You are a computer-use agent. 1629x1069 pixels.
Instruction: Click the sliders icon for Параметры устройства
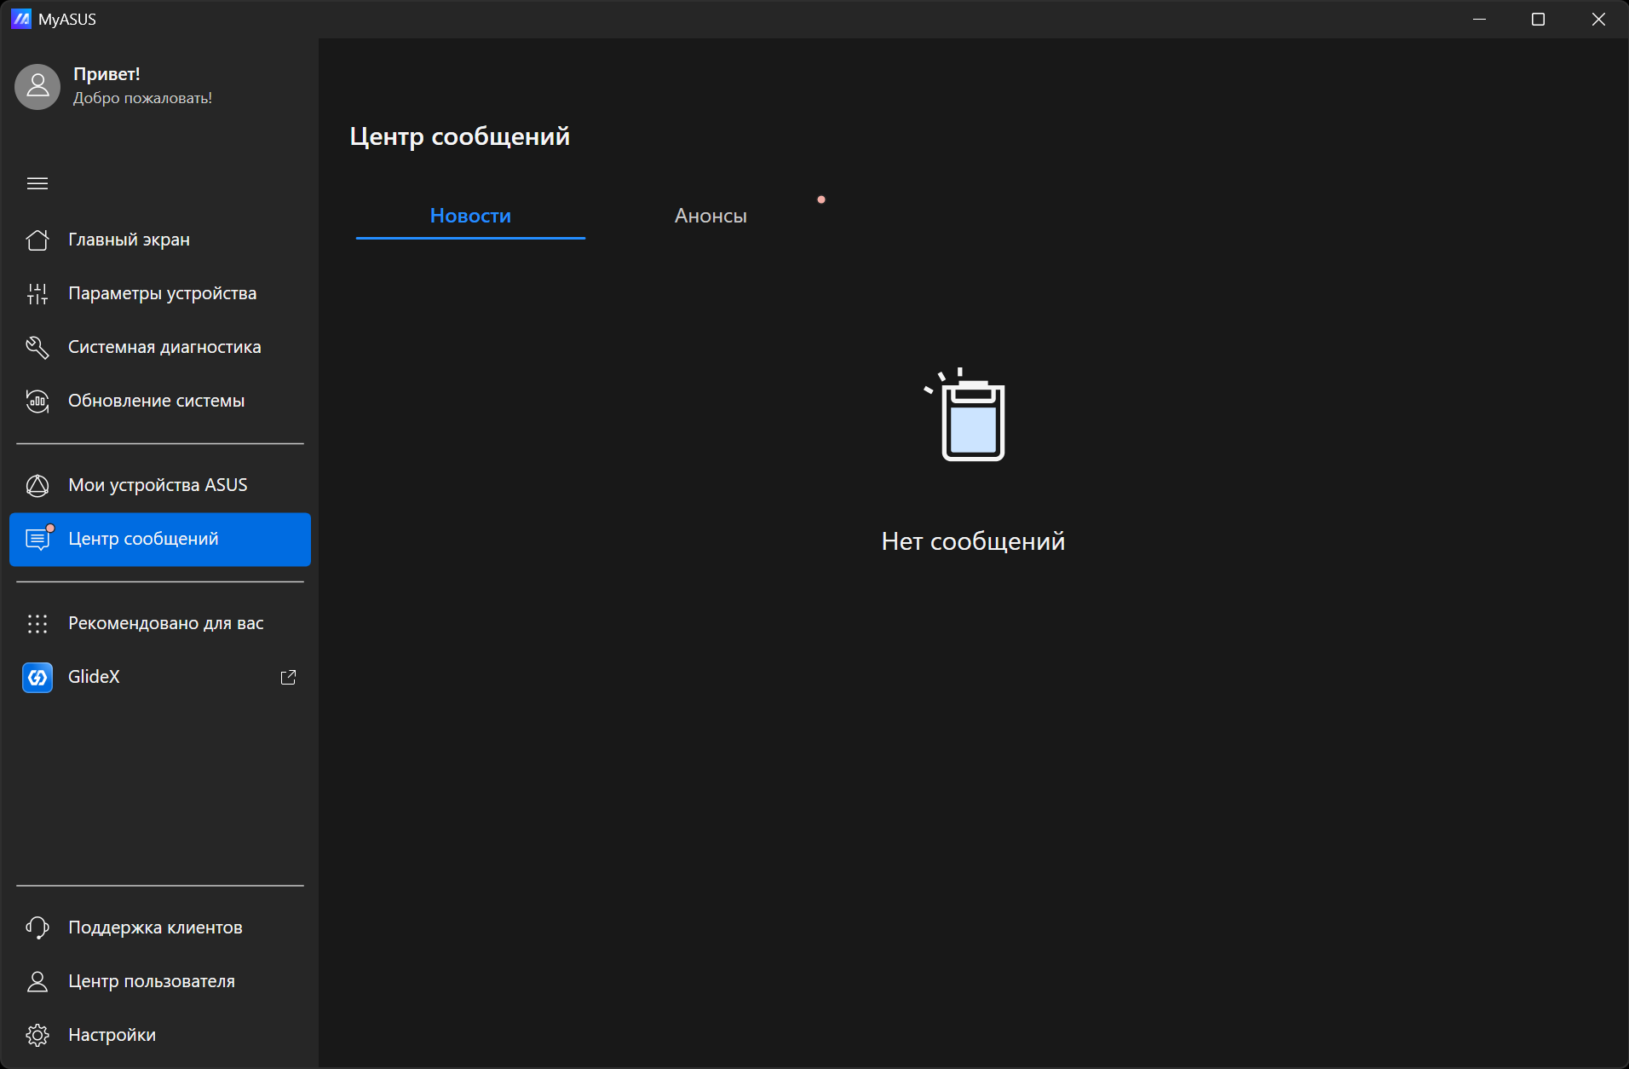(x=37, y=294)
